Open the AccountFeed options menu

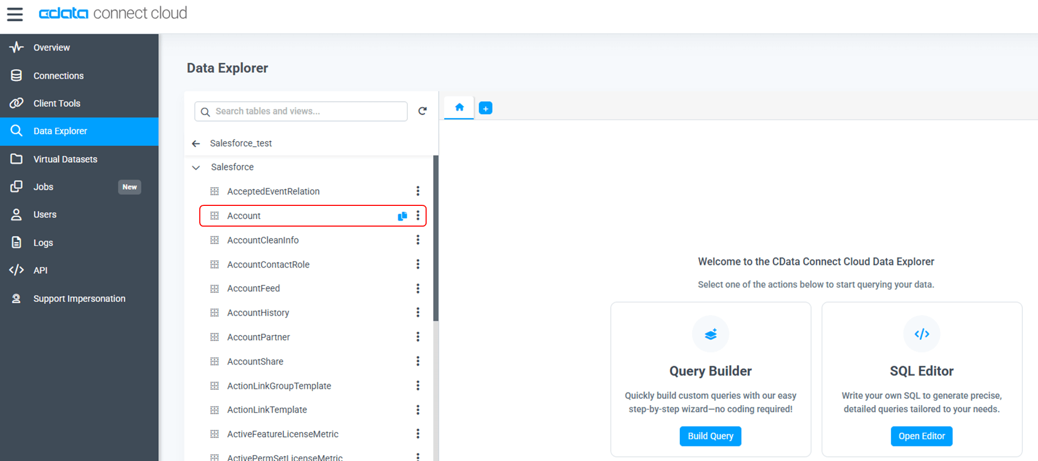pos(418,288)
